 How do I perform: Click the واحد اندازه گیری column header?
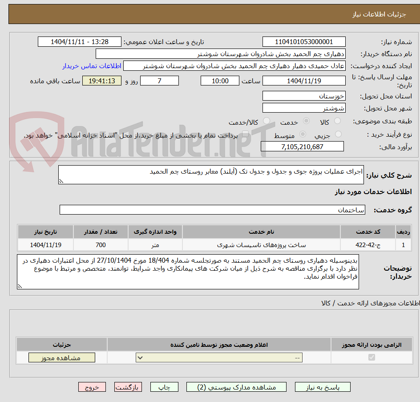tap(155, 232)
